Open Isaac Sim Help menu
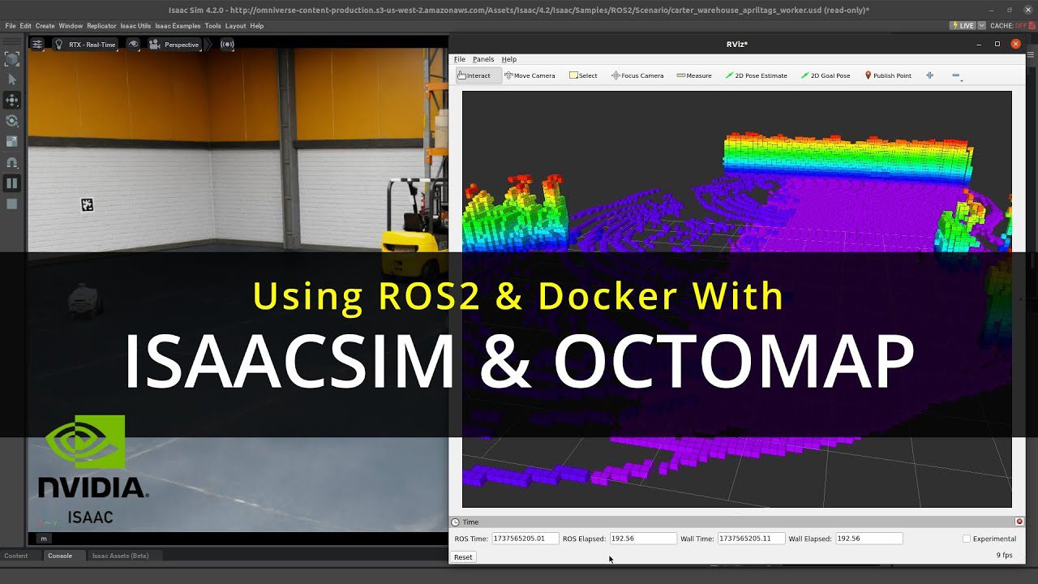The width and height of the screenshot is (1038, 584). tap(256, 26)
